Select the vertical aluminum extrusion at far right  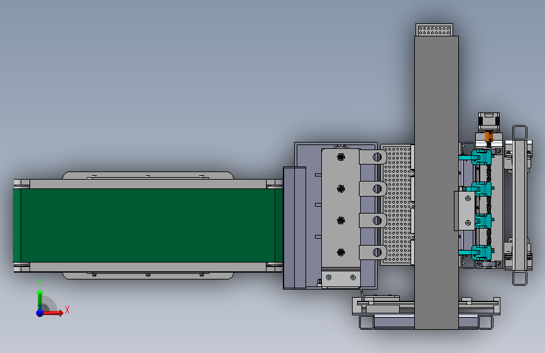click(520, 205)
